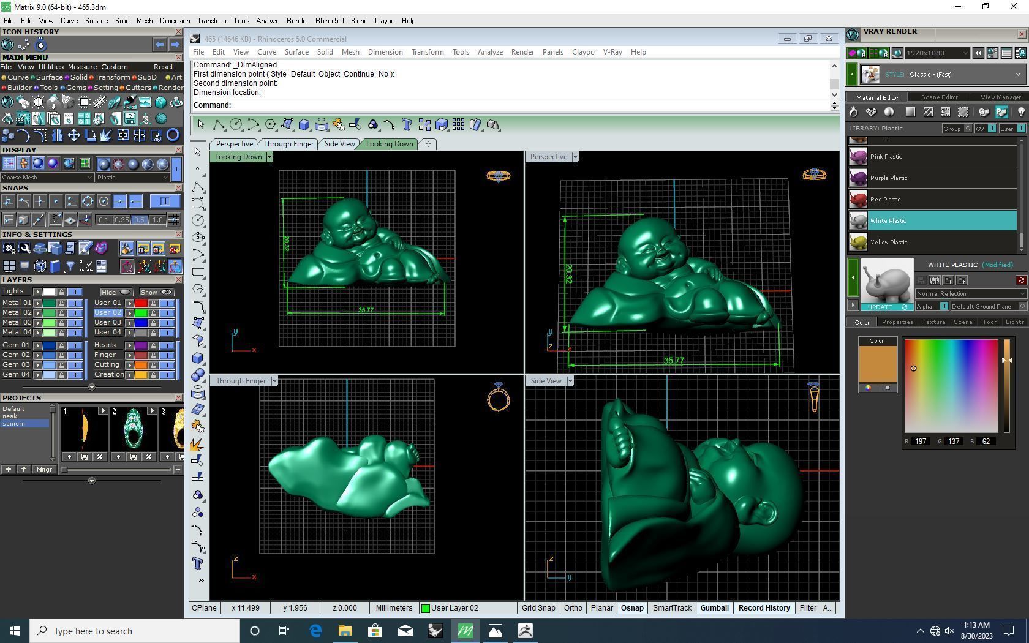Image resolution: width=1029 pixels, height=643 pixels.
Task: Click the red color swatch of User 01 layer
Action: 141,303
